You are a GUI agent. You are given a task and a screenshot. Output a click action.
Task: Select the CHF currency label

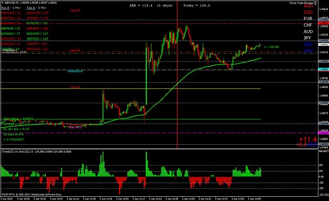click(x=308, y=25)
